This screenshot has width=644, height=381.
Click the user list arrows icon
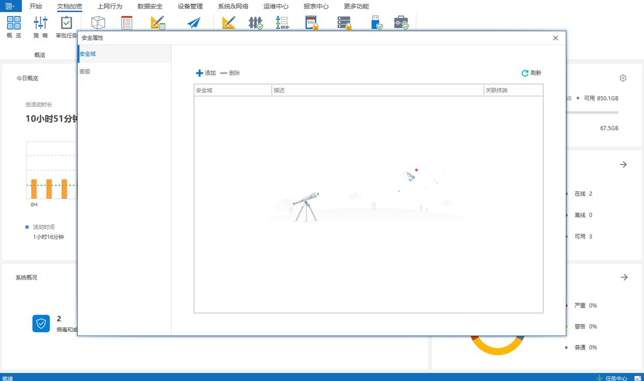(283, 22)
